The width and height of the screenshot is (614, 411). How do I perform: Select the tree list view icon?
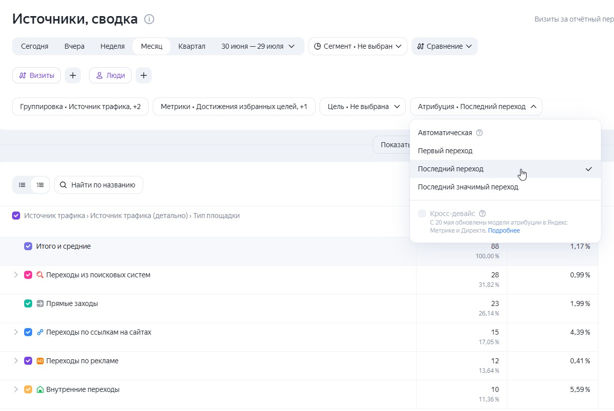click(x=40, y=185)
